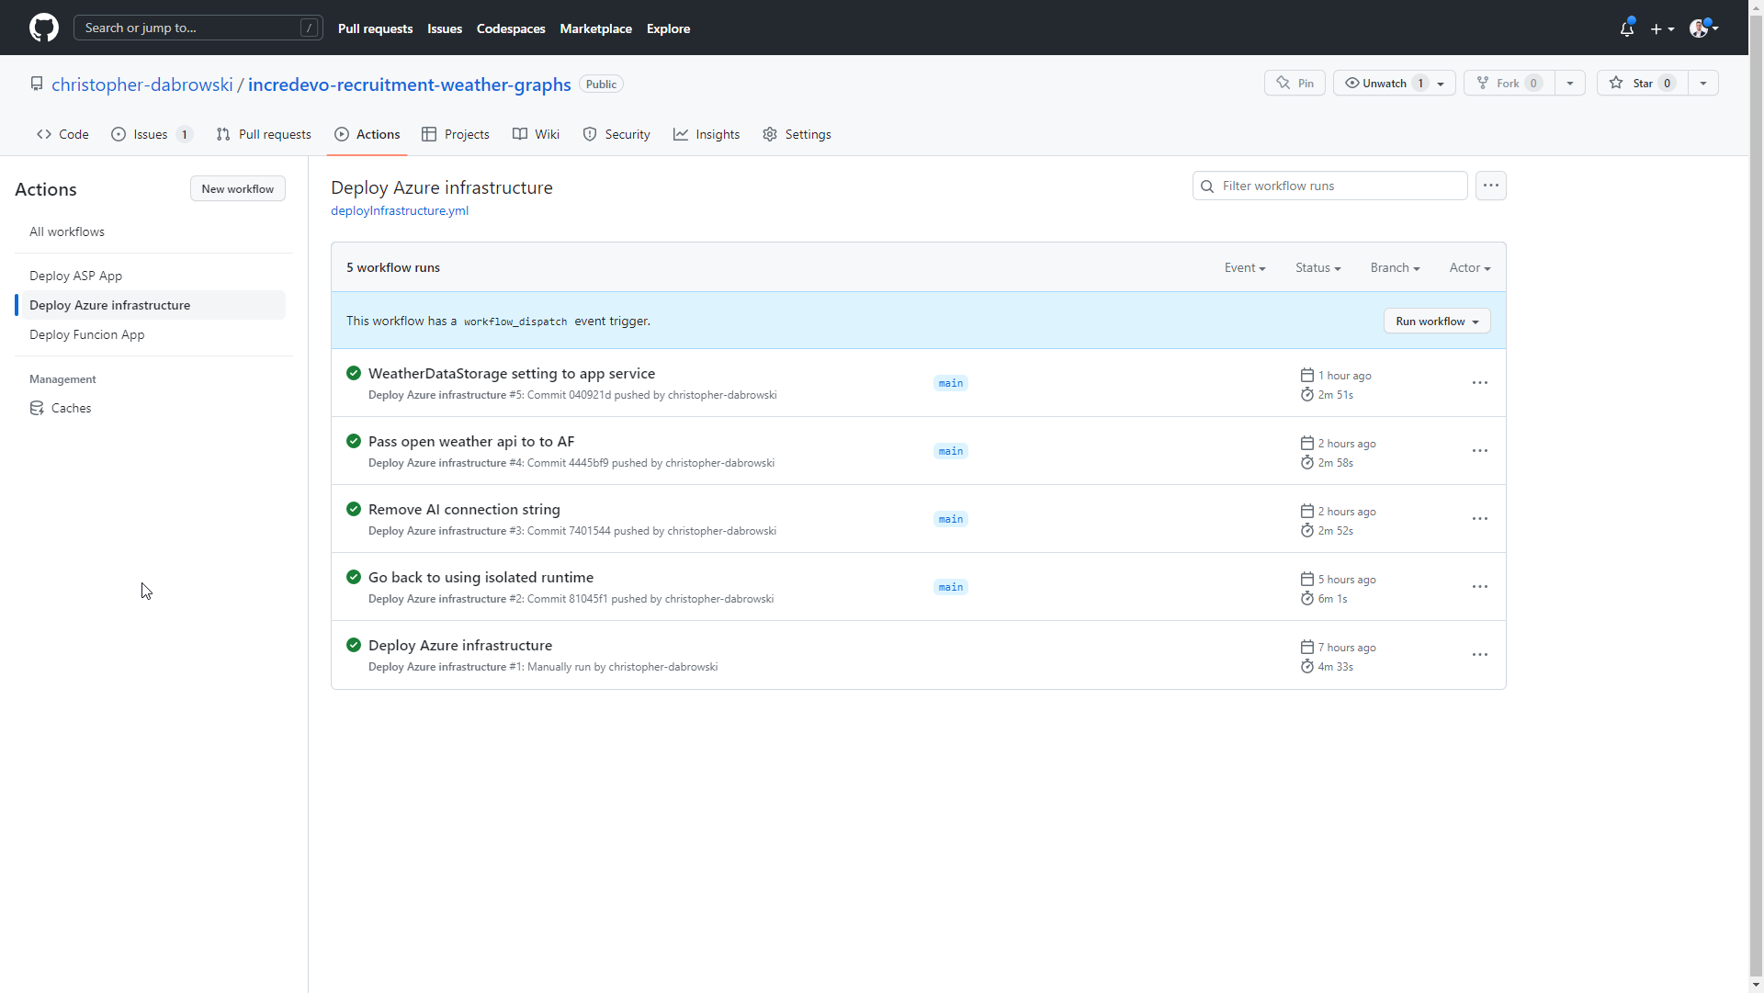This screenshot has height=993, width=1764.
Task: Focus the Filter workflow runs search field
Action: (1337, 186)
